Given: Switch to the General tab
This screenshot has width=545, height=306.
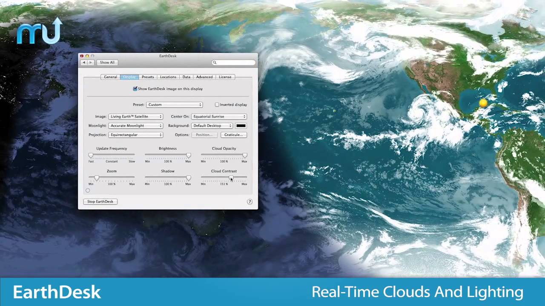Looking at the screenshot, I should (x=110, y=77).
